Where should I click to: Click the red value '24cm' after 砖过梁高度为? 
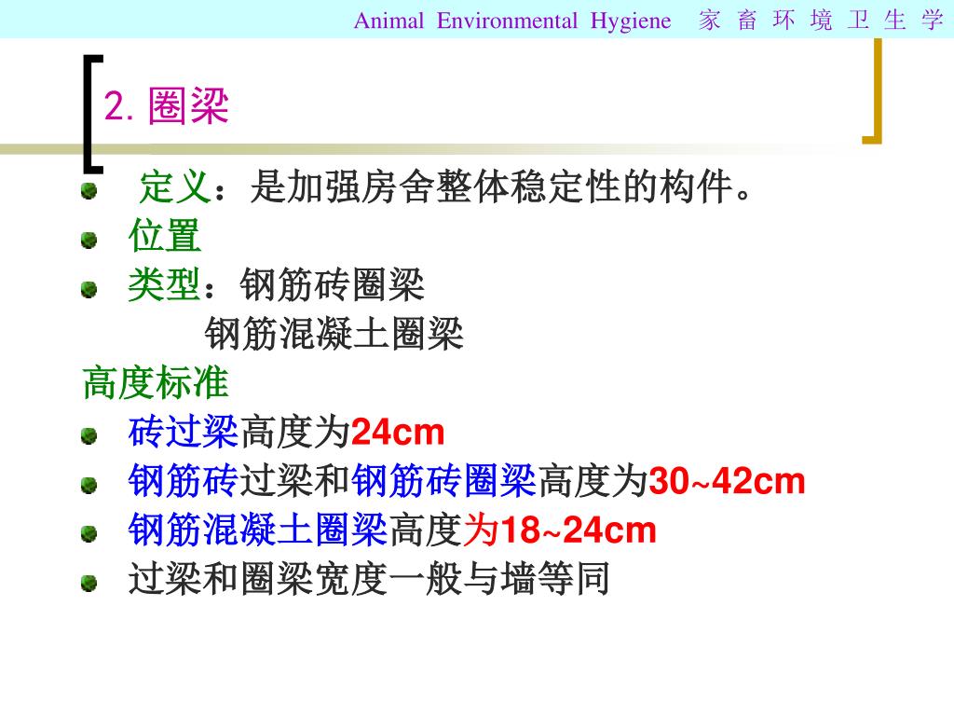click(398, 433)
